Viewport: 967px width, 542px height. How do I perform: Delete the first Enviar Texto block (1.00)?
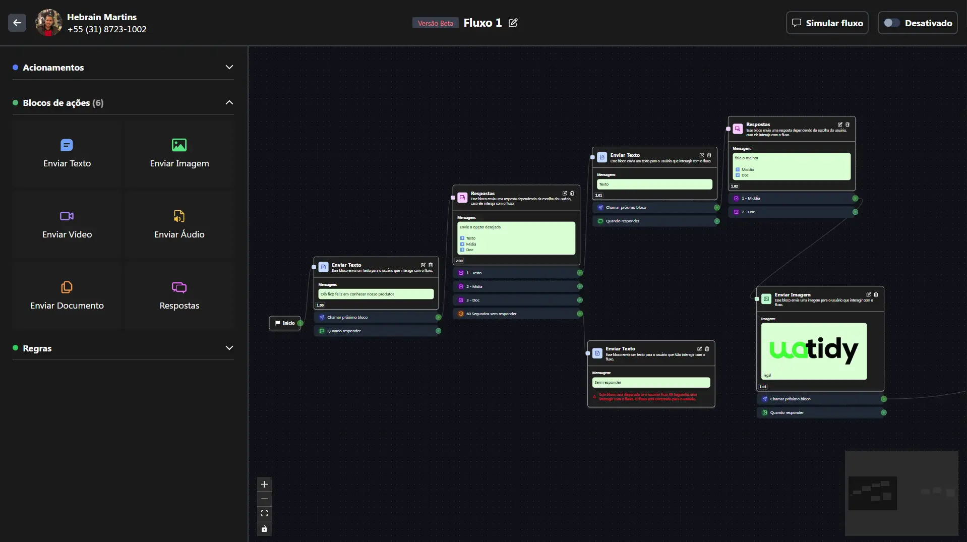[x=431, y=265]
